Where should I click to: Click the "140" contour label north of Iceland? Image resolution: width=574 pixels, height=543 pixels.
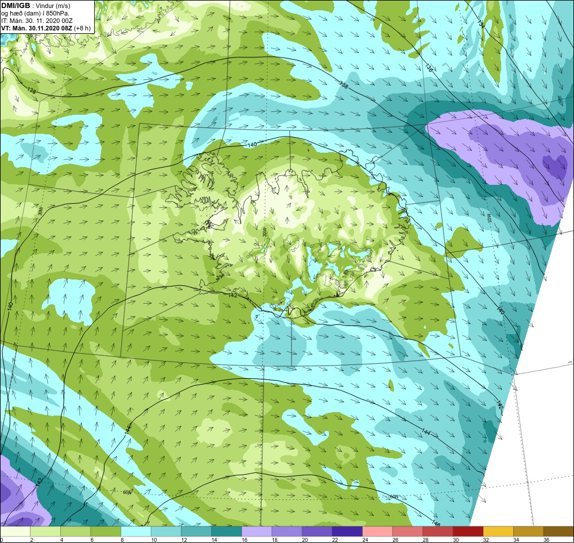point(252,145)
